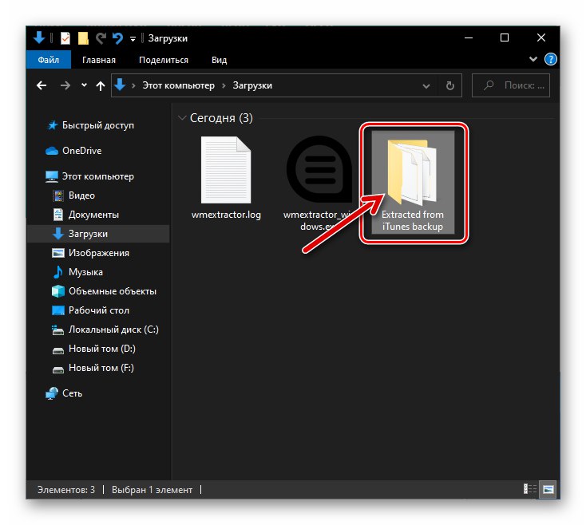Click the Downloads arrow icon in title bar

(x=39, y=37)
